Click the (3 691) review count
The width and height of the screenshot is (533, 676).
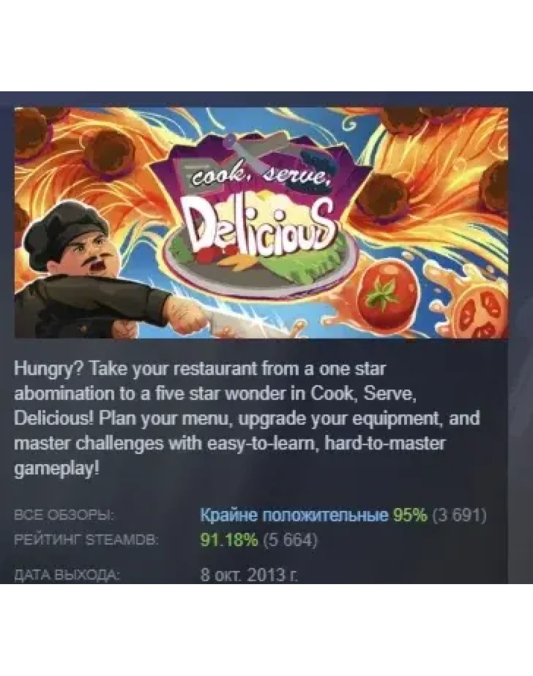coord(459,515)
